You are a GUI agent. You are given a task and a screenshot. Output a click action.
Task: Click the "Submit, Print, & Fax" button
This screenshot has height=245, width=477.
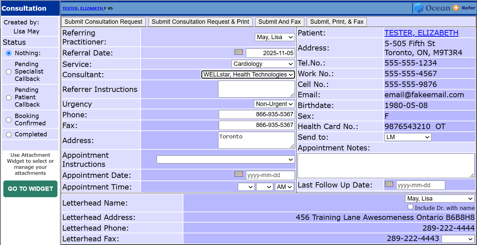[336, 21]
